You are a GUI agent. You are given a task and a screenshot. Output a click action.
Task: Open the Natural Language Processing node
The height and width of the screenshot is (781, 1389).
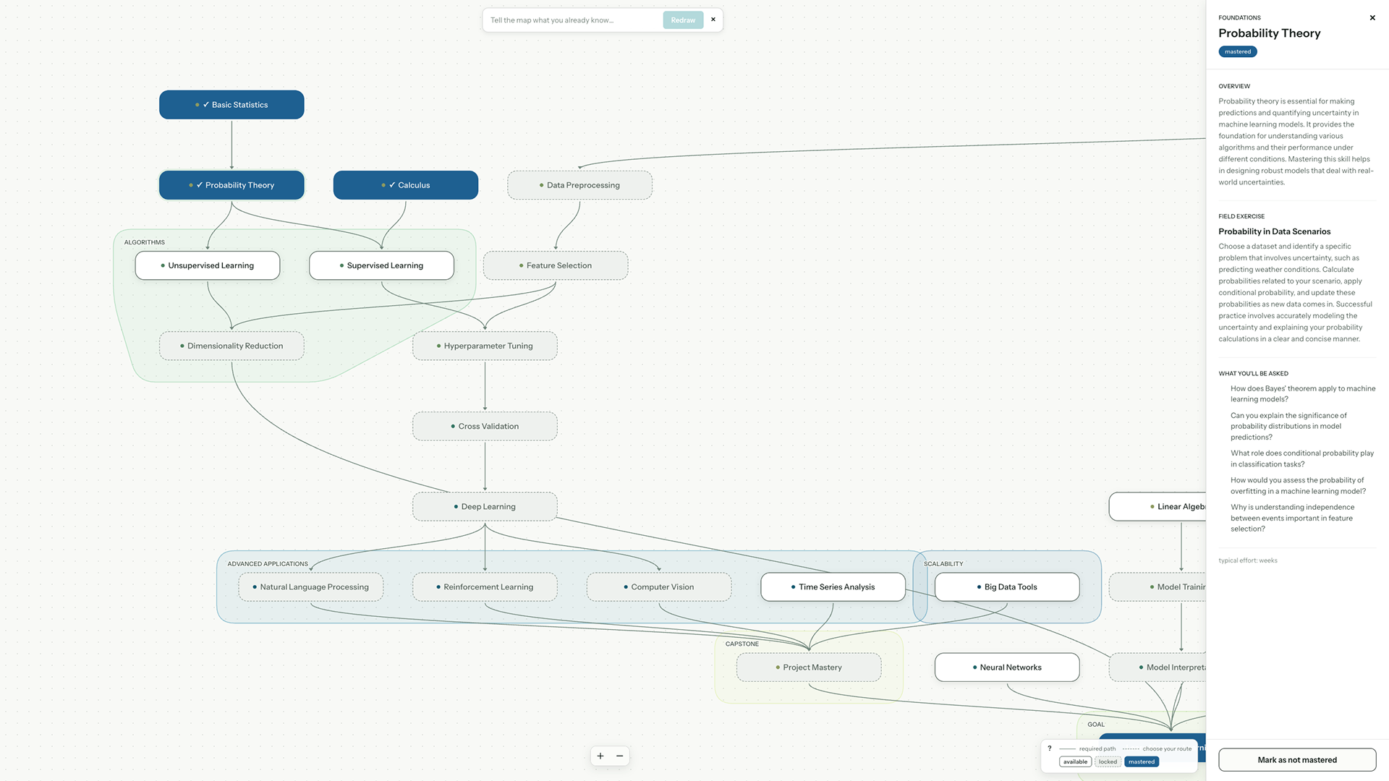tap(311, 587)
